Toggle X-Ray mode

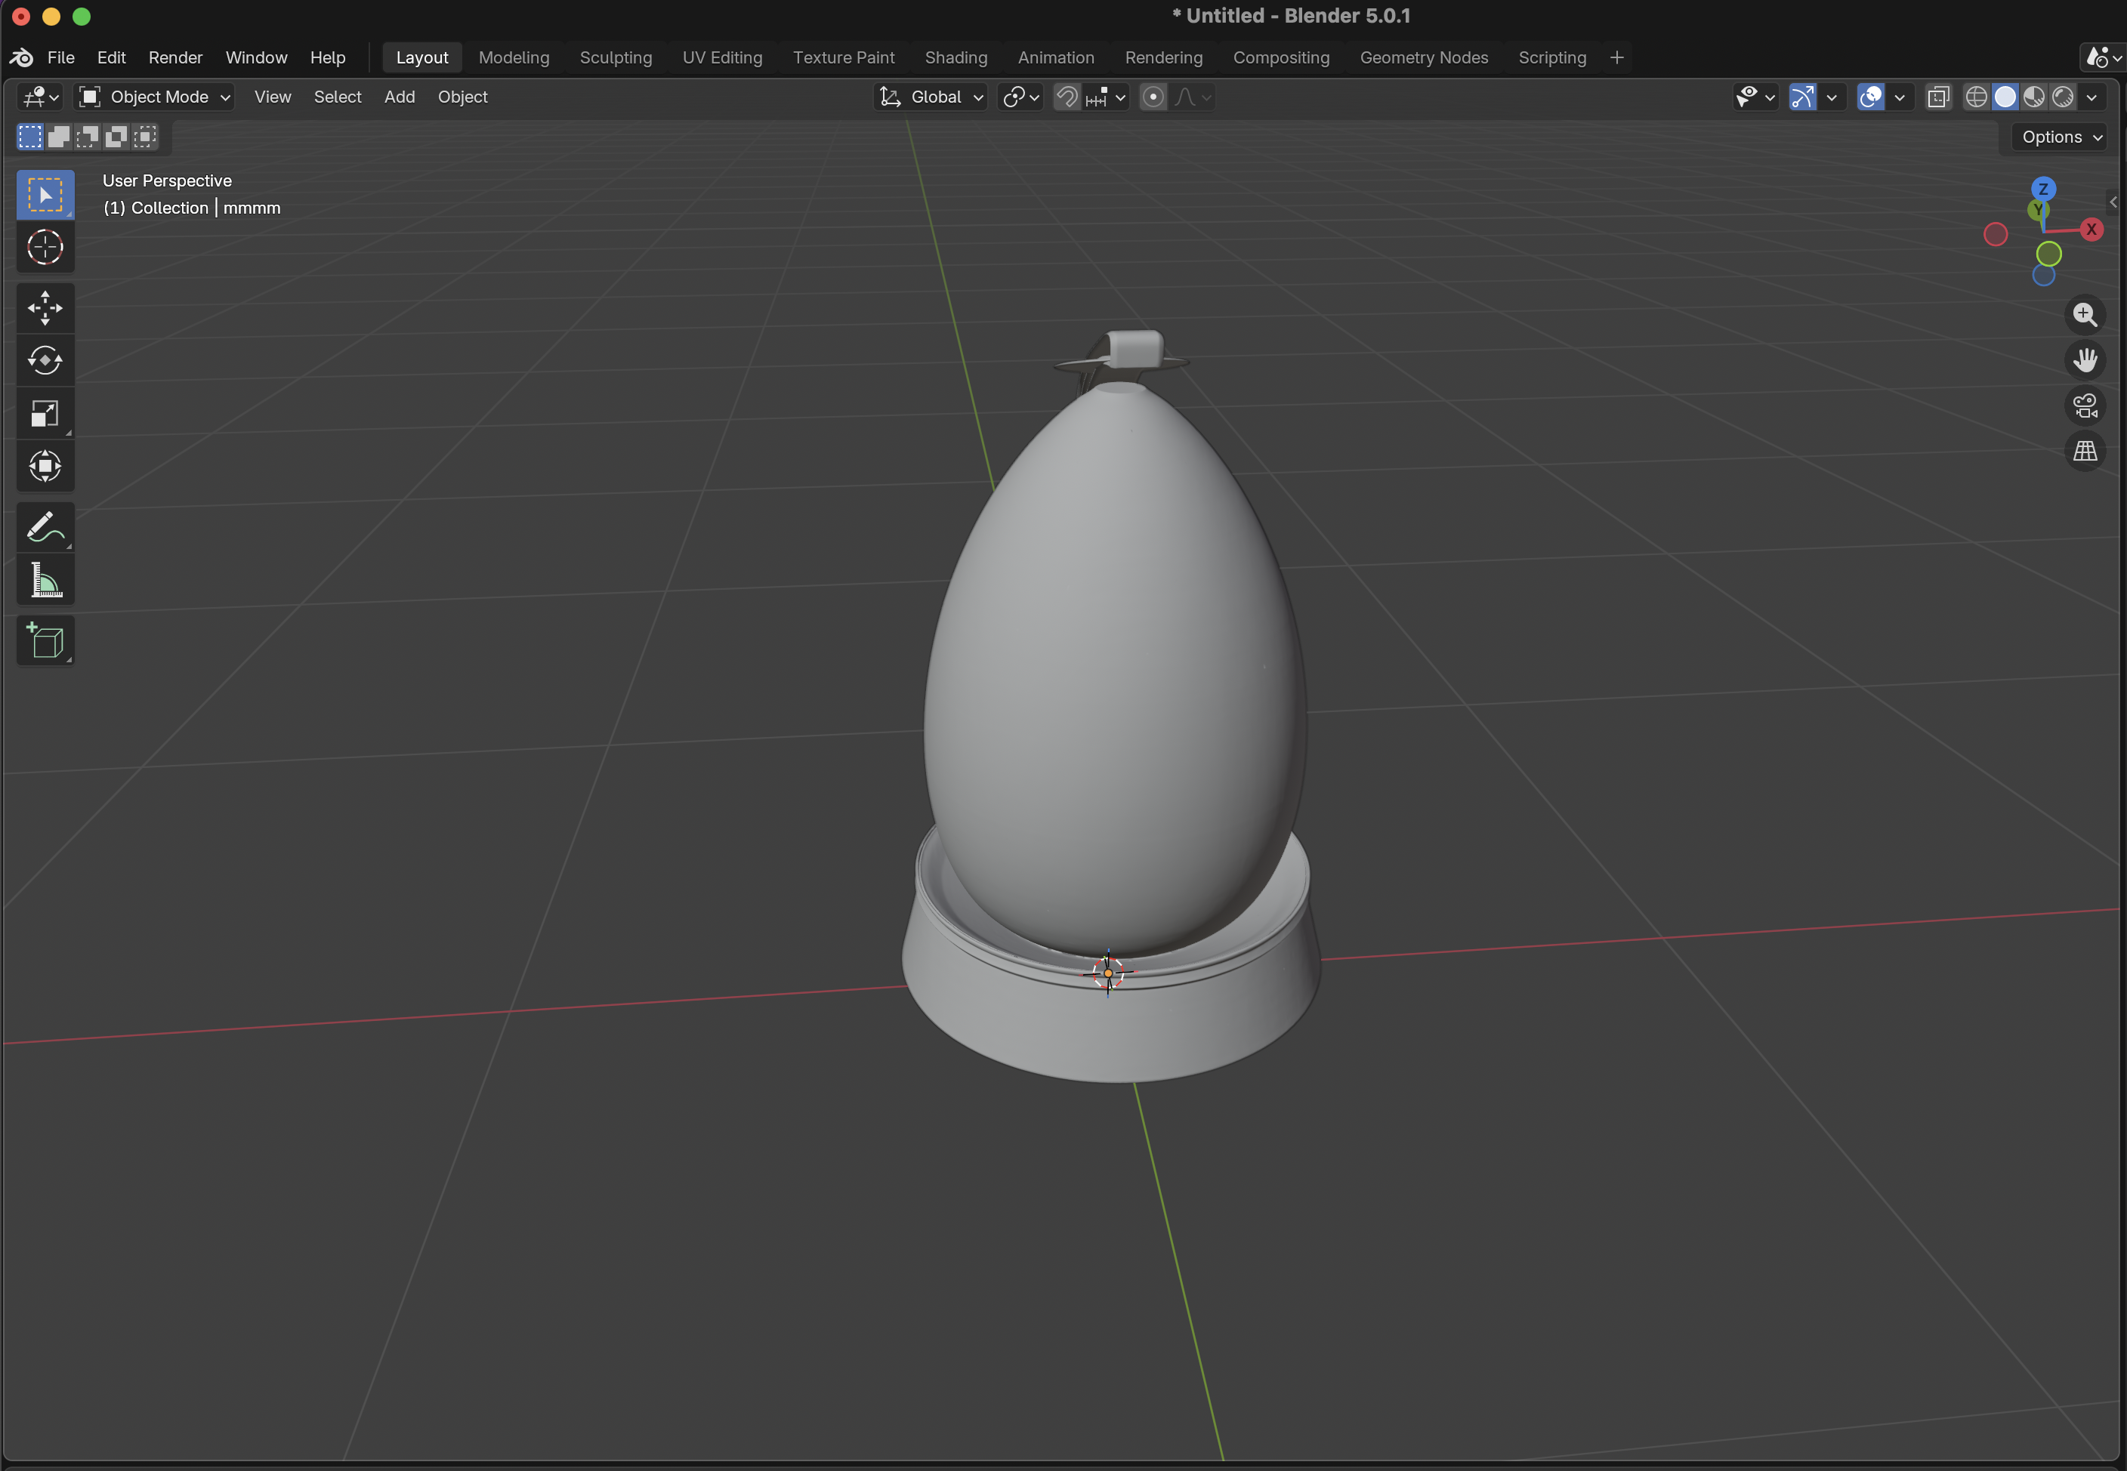1938,97
